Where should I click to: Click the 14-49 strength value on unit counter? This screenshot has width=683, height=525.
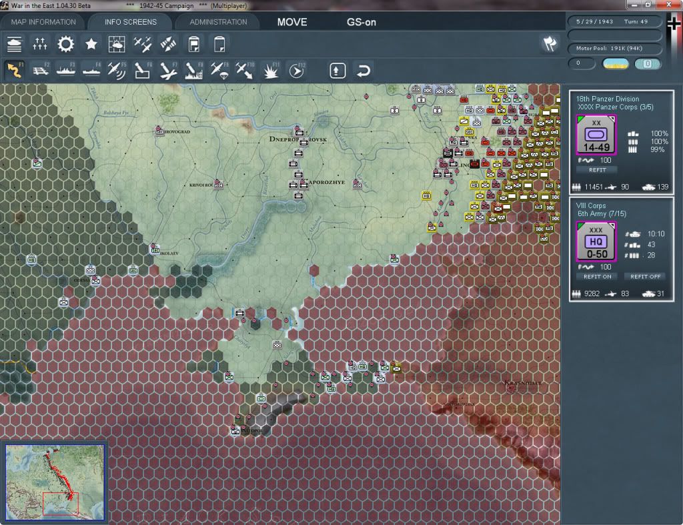coord(596,147)
